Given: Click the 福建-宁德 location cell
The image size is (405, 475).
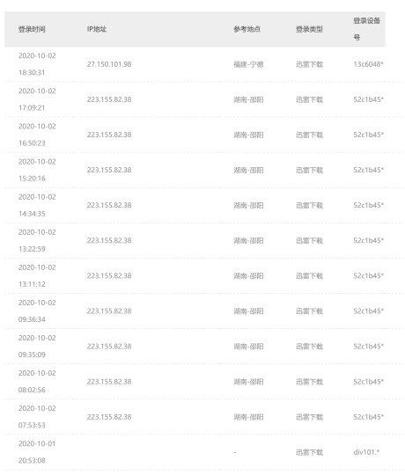Looking at the screenshot, I should click(x=248, y=64).
